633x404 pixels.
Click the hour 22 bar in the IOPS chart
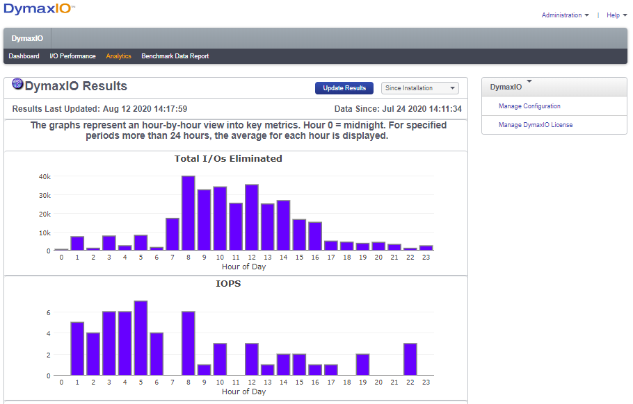[410, 357]
